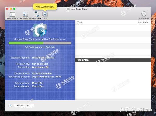Viewport: 156px width, 116px height.
Task: Click the Not applicable Recovery HD value
Action: tap(40, 64)
